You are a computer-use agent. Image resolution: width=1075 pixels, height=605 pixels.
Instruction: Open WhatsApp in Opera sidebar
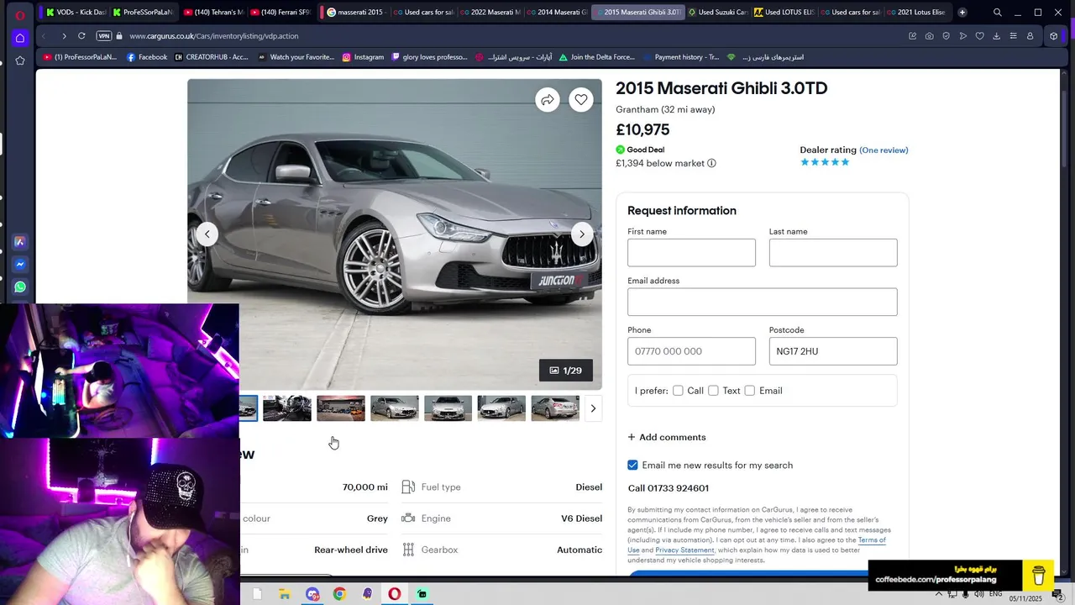(x=20, y=287)
